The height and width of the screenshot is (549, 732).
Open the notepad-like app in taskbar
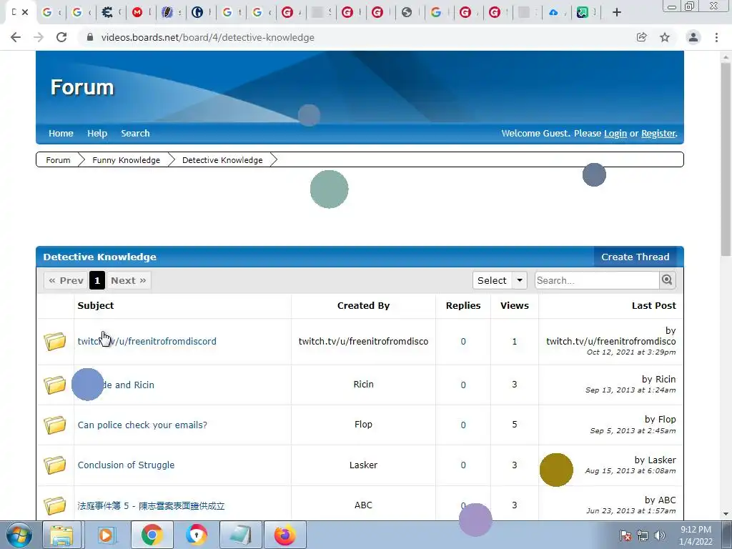coord(240,535)
